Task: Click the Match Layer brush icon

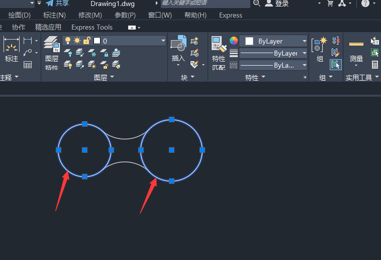Action: point(116,65)
